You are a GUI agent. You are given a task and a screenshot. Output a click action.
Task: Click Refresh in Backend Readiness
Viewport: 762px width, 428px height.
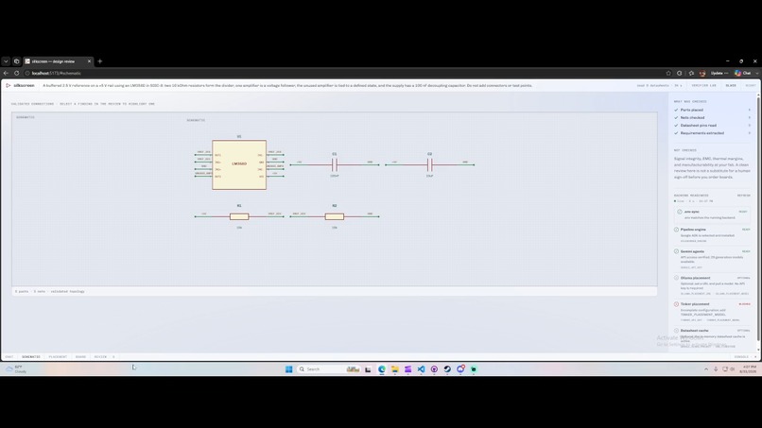(x=743, y=196)
